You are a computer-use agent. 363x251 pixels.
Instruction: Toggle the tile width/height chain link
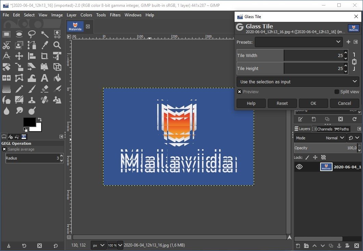pos(354,62)
